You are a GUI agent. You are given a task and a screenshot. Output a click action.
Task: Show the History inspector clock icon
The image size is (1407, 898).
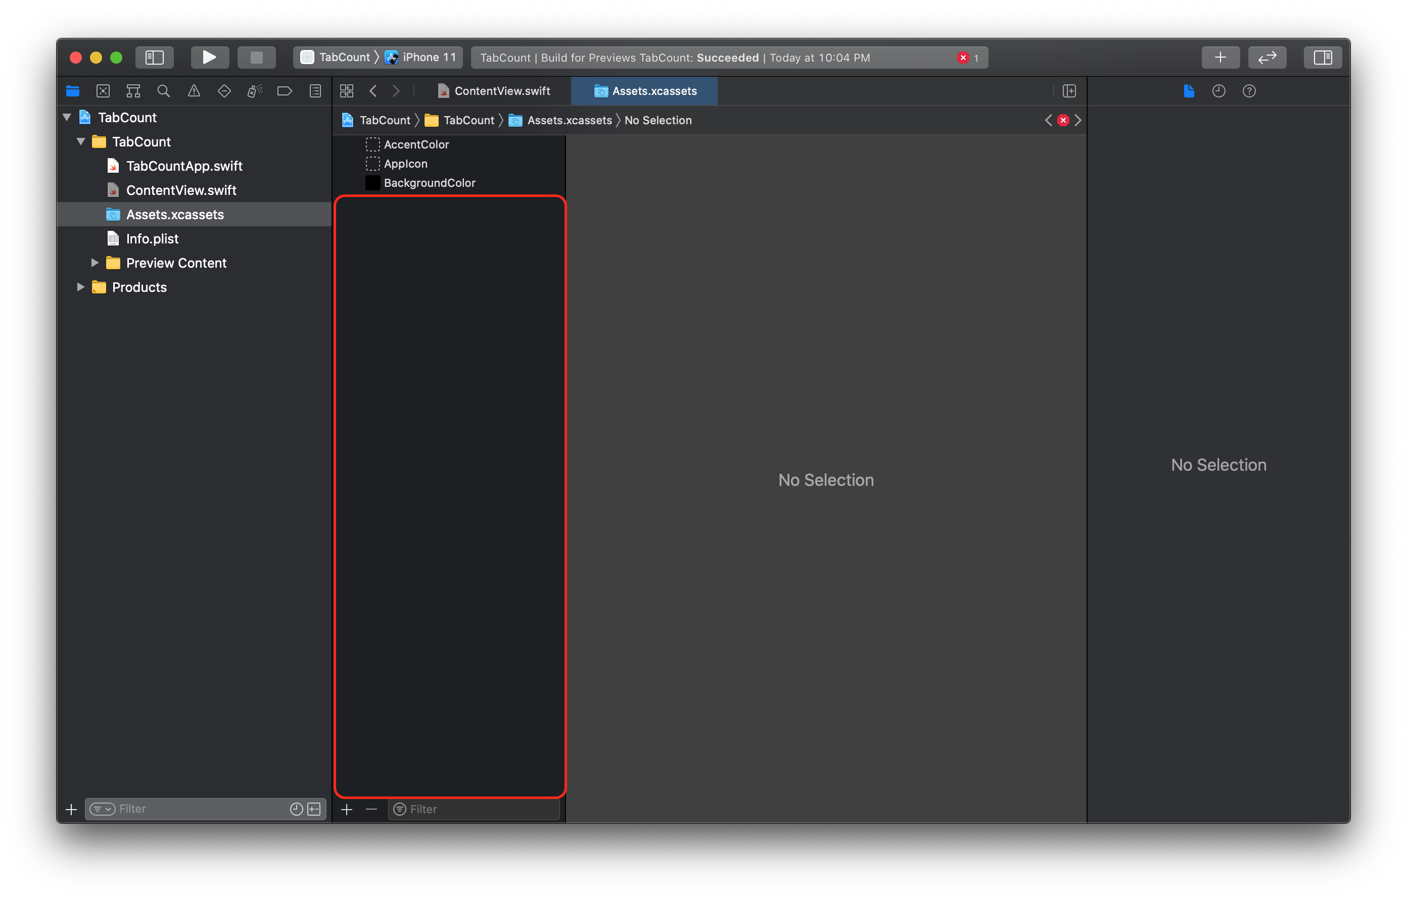(x=1219, y=91)
